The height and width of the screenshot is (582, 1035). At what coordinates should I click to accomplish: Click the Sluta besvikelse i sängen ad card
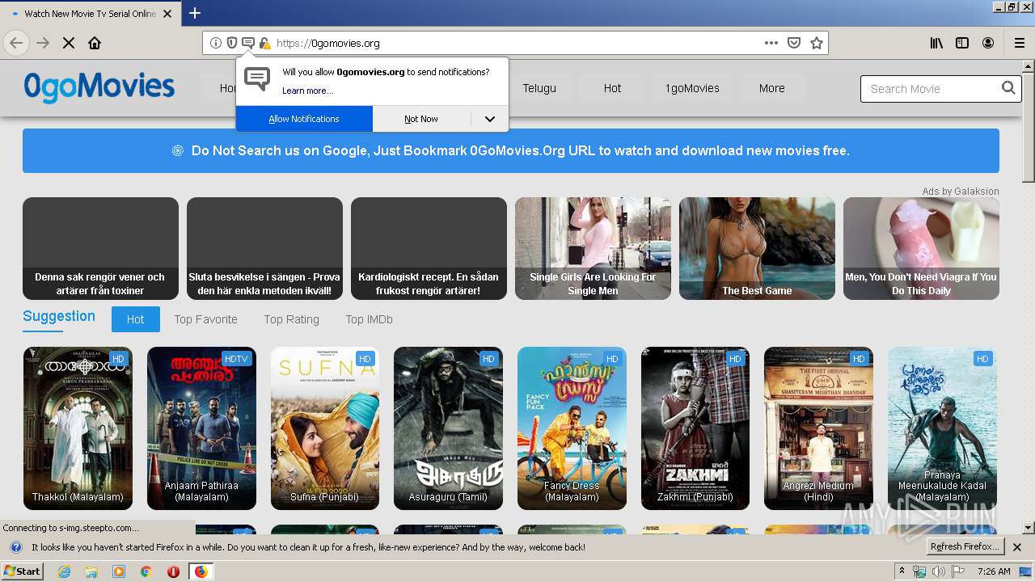tap(264, 248)
